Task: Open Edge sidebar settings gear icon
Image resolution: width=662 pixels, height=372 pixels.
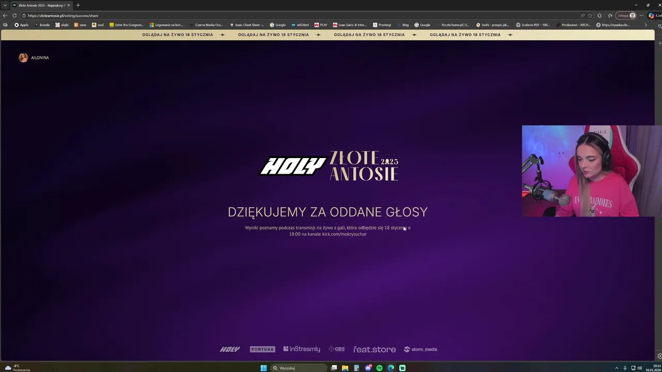Action: click(659, 356)
